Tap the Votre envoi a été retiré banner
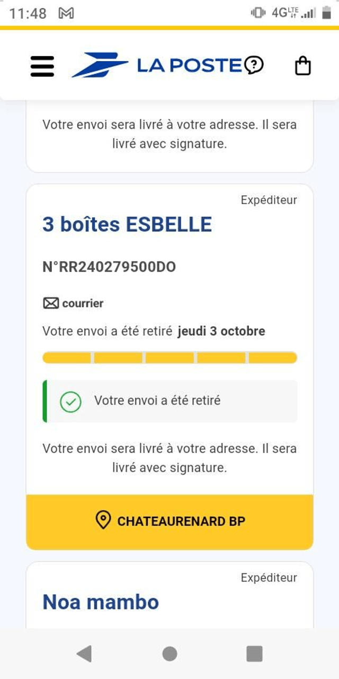The image size is (339, 679). point(169,401)
